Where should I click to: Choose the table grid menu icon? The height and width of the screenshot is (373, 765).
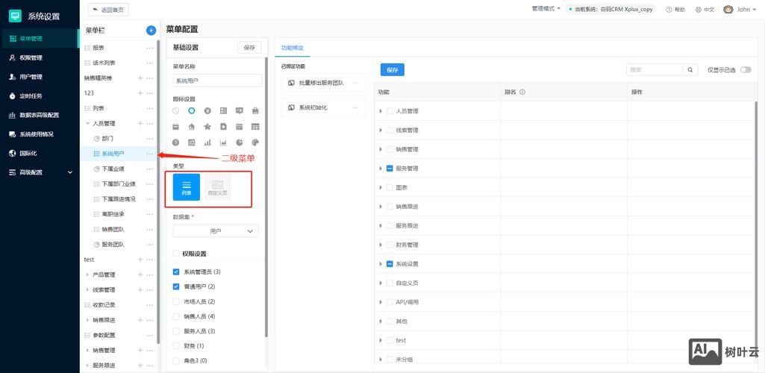(x=255, y=127)
